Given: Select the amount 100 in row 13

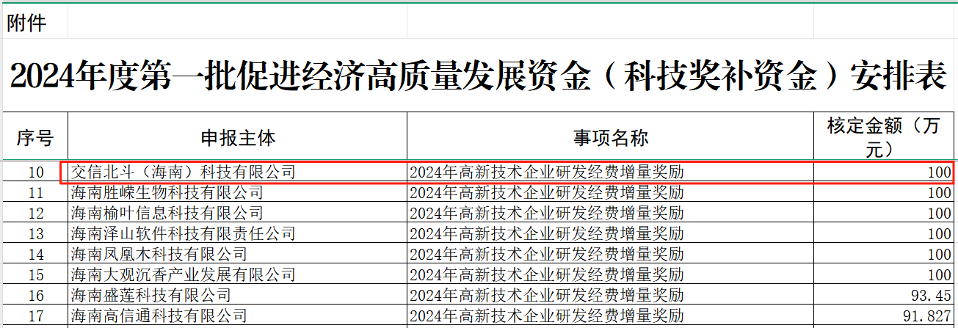Looking at the screenshot, I should [885, 234].
